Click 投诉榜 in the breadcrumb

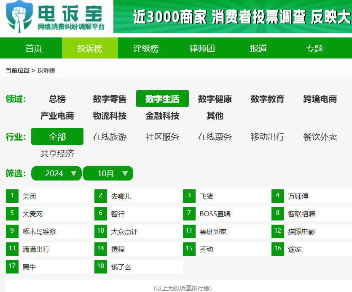pos(46,70)
